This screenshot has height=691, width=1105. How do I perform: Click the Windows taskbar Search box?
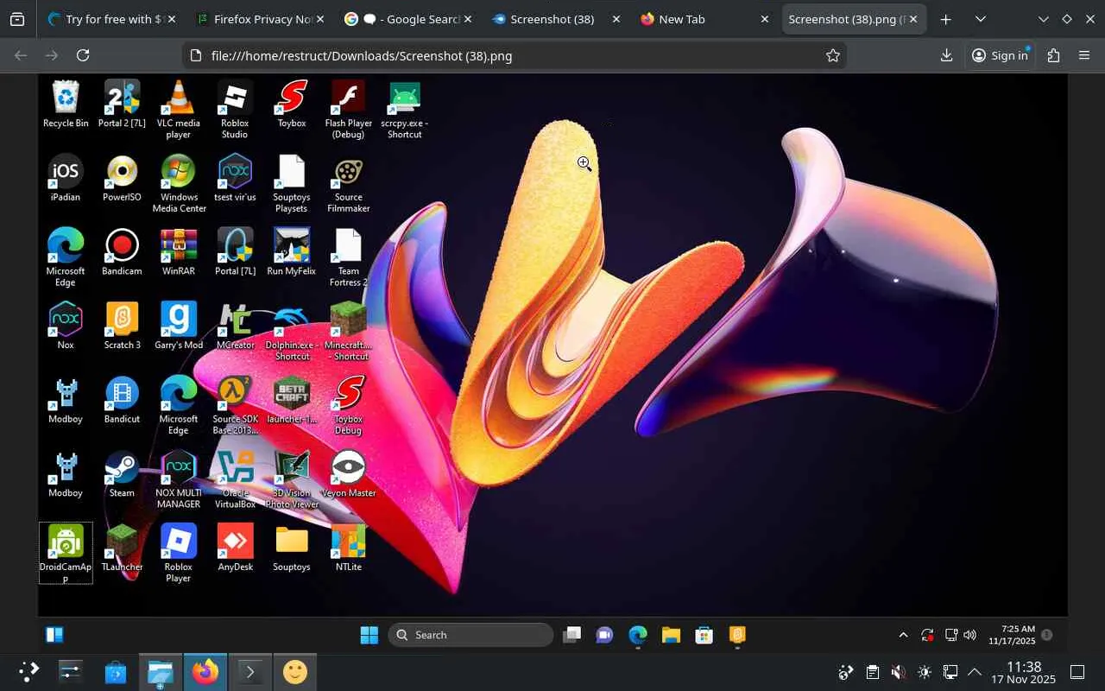470,635
